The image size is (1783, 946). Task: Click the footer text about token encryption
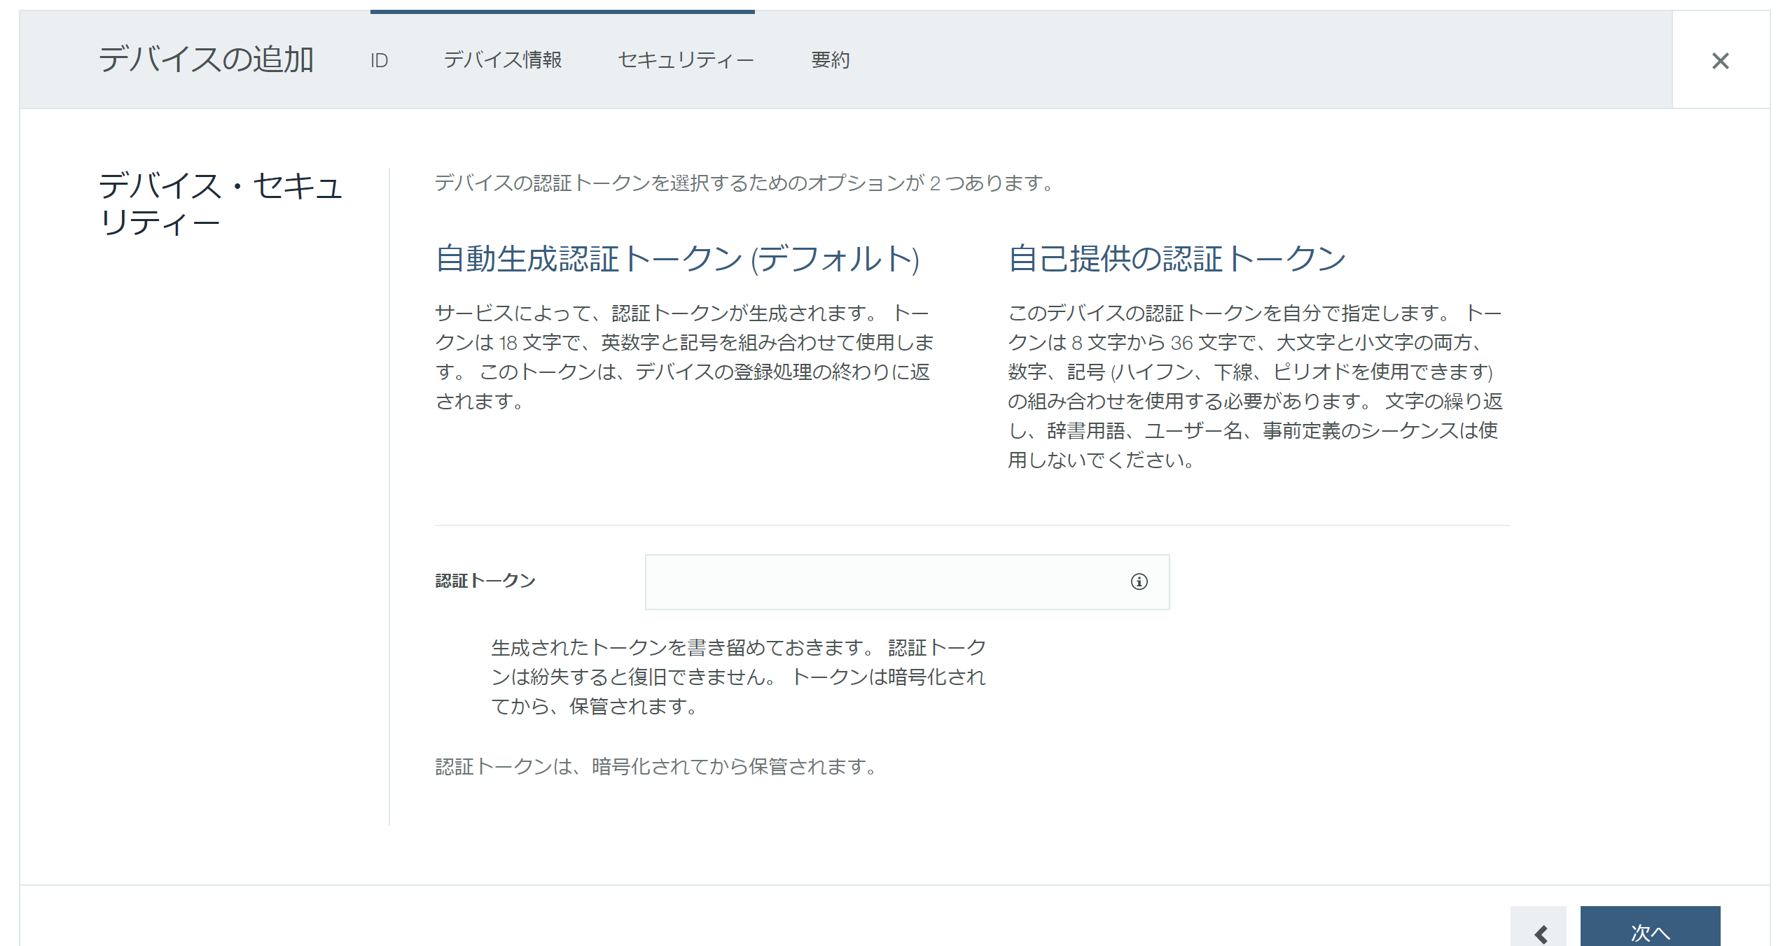click(x=655, y=767)
